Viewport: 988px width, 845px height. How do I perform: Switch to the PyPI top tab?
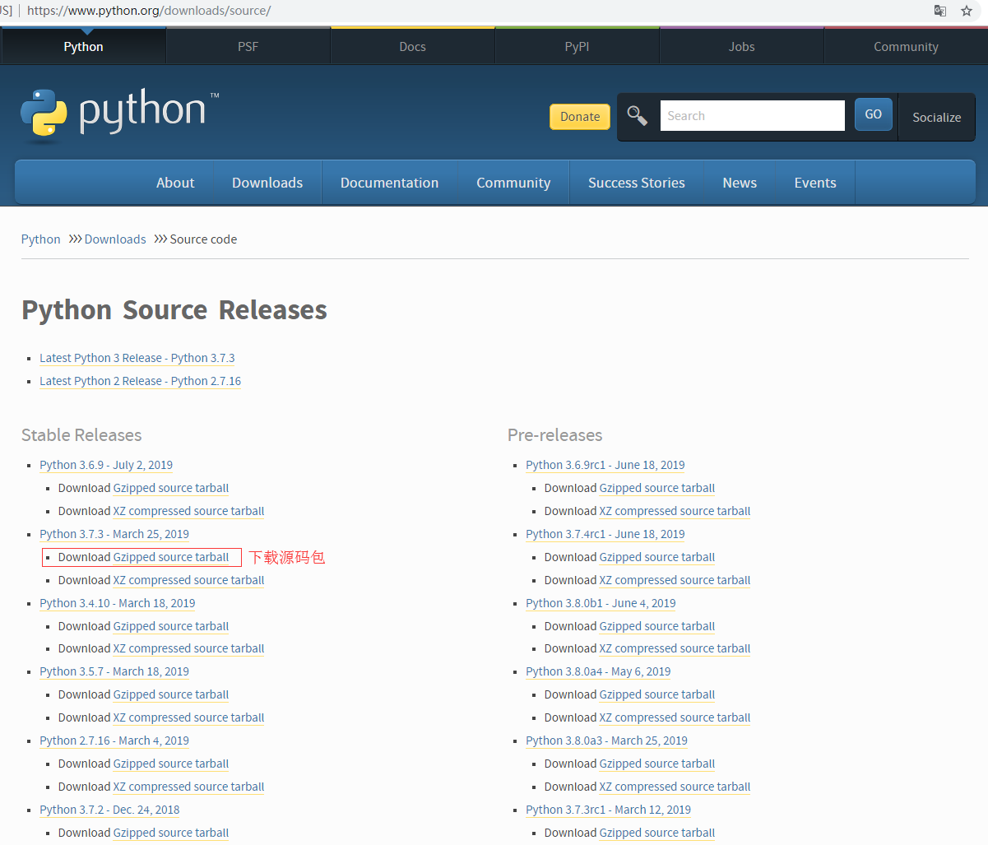click(577, 47)
